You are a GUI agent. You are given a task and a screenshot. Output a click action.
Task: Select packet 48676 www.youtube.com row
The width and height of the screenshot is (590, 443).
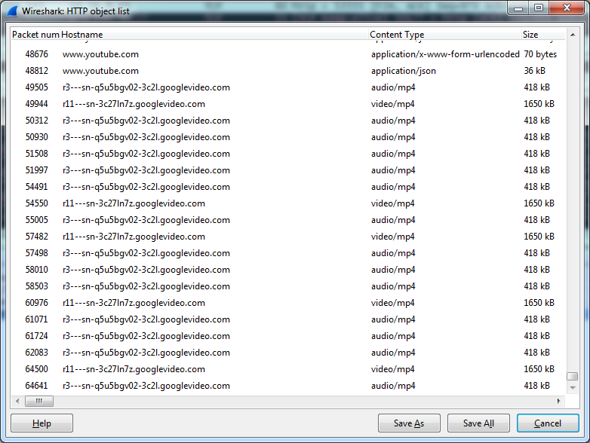[288, 54]
